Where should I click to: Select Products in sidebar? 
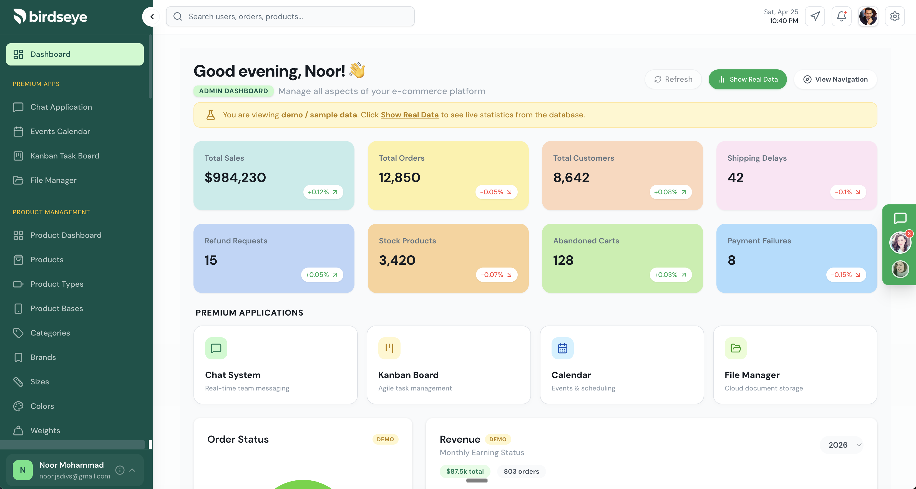[x=75, y=259]
